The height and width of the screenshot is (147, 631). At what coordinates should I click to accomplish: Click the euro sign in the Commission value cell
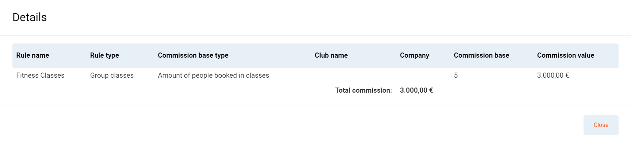point(567,76)
